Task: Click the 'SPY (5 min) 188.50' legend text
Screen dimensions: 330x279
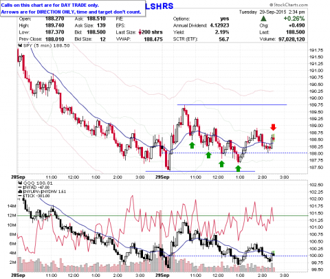Action: point(46,45)
